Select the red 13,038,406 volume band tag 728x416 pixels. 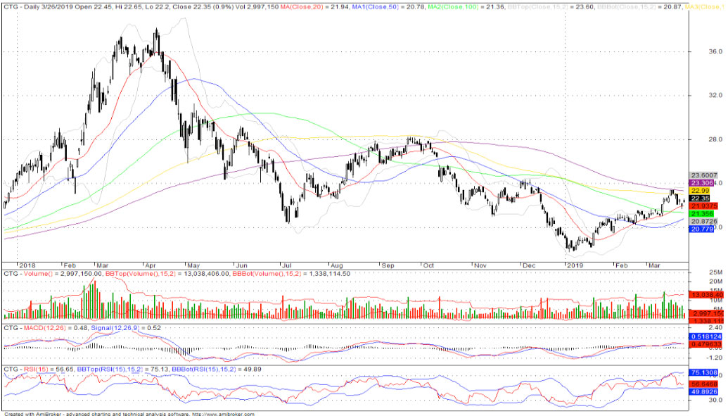705,294
